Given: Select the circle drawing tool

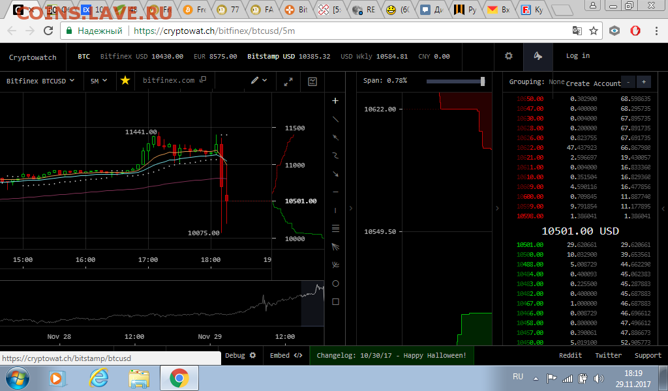Looking at the screenshot, I should 335,283.
